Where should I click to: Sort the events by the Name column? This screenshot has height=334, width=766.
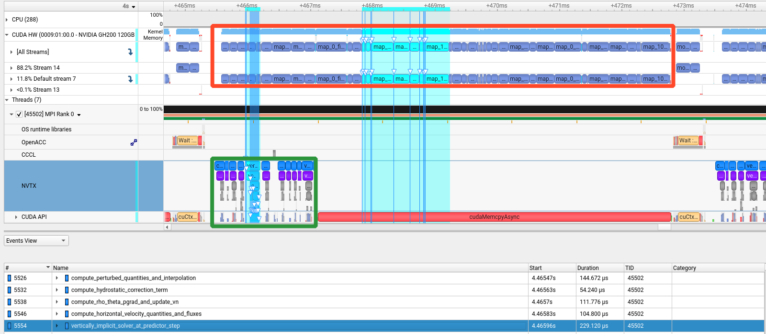[290, 268]
